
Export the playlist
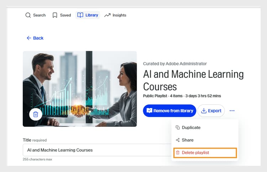tap(211, 111)
